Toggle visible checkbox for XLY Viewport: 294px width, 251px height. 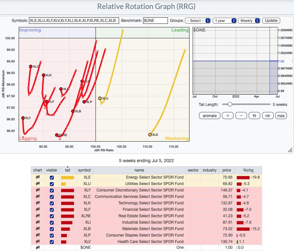click(52, 190)
